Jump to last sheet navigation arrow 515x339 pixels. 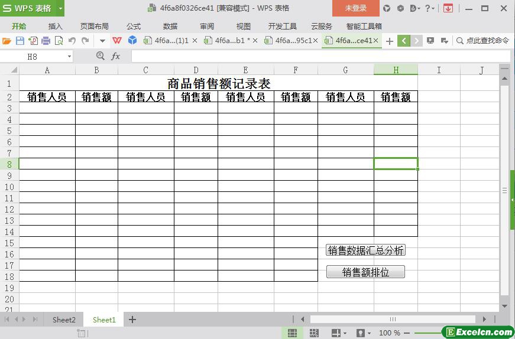(35, 320)
